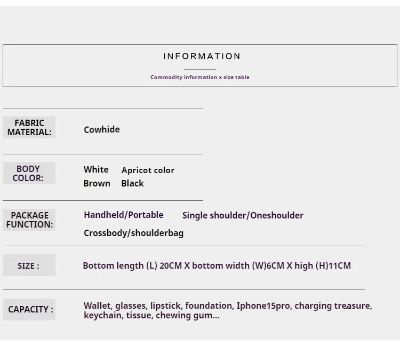Click the Commodity information x size table subtitle
This screenshot has height=352, width=400.
200,77
